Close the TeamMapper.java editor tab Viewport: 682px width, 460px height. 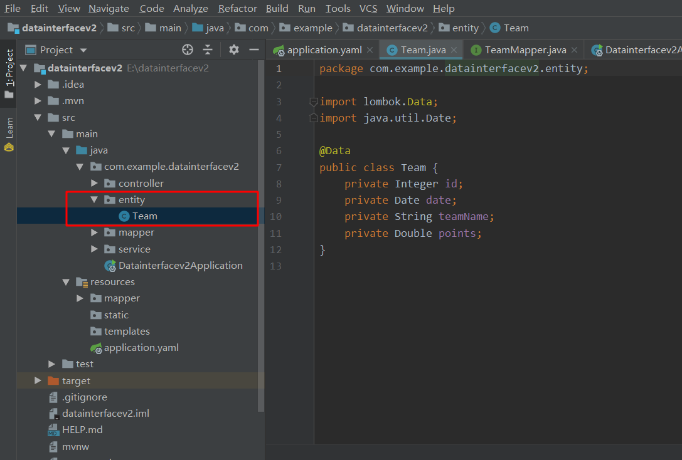574,50
